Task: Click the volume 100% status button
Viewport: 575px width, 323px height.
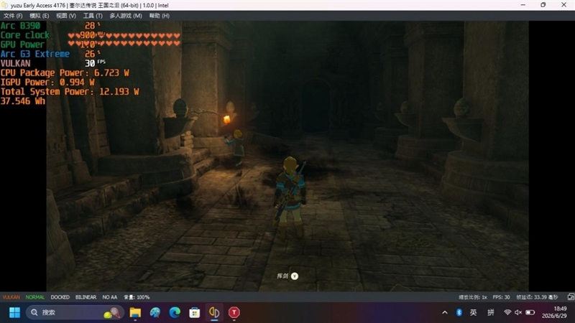Action: click(x=137, y=297)
